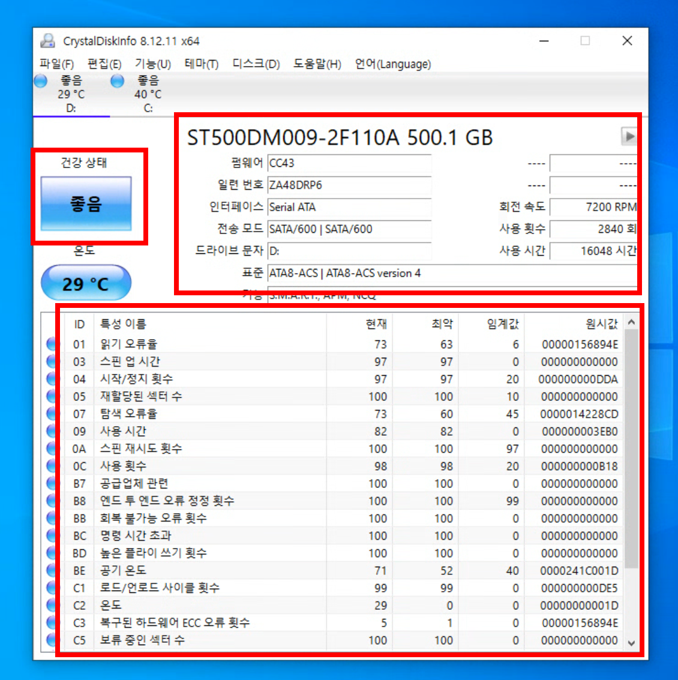The height and width of the screenshot is (680, 678).
Task: Click the blue status orb for drive D:
Action: pos(41,80)
